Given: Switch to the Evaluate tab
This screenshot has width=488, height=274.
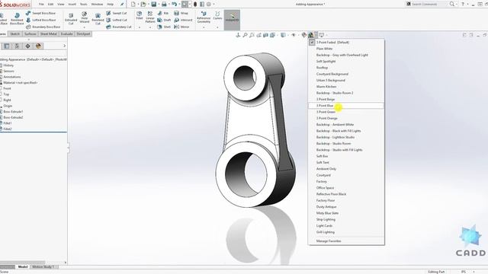Looking at the screenshot, I should pos(66,33).
